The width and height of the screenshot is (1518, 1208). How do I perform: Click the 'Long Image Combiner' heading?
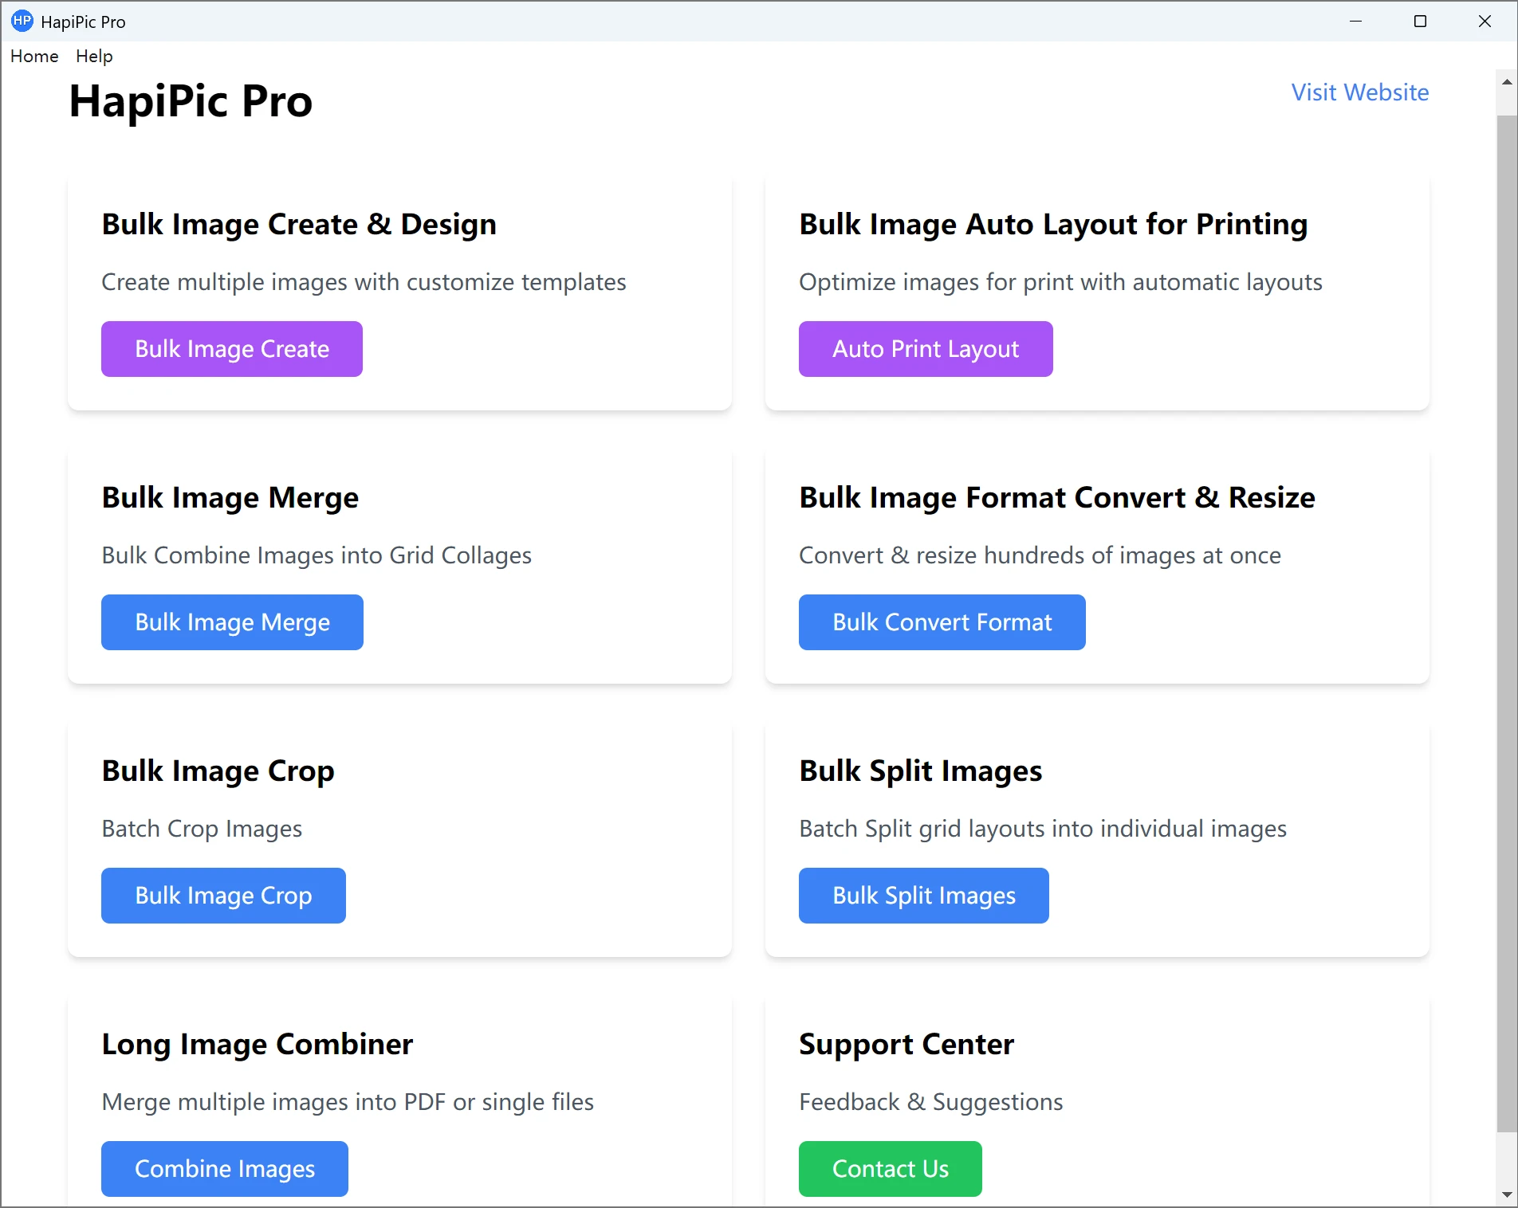point(258,1045)
